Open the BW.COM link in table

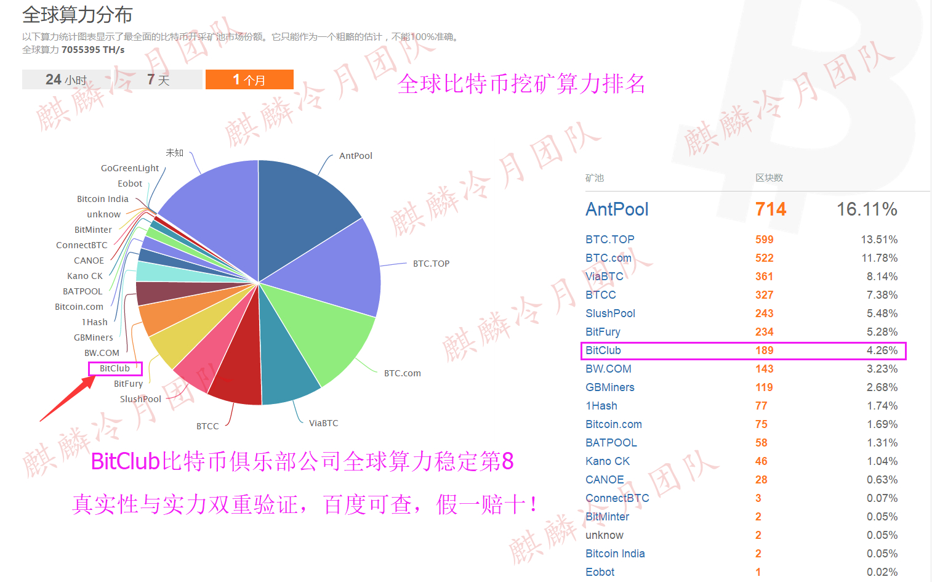point(608,369)
